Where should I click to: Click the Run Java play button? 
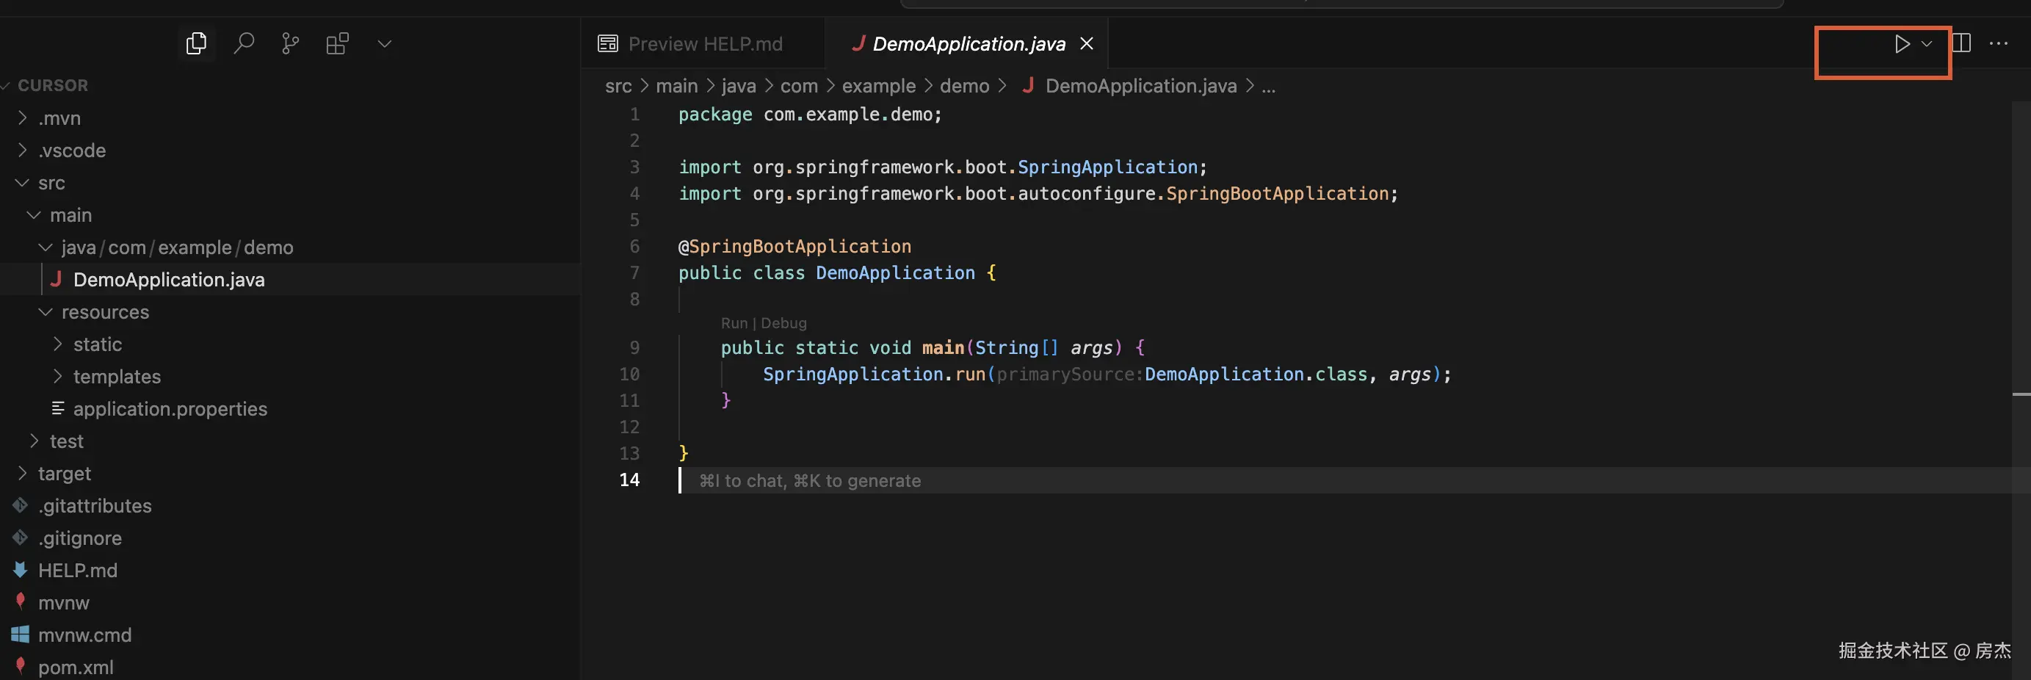click(1901, 44)
